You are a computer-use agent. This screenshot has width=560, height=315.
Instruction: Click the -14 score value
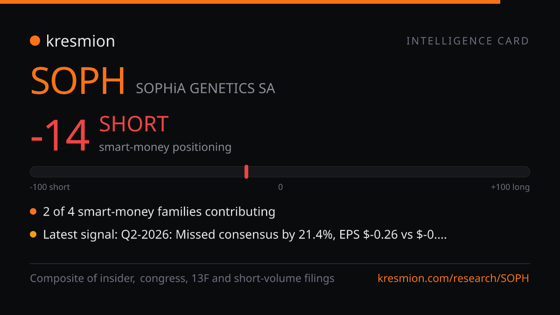click(60, 137)
